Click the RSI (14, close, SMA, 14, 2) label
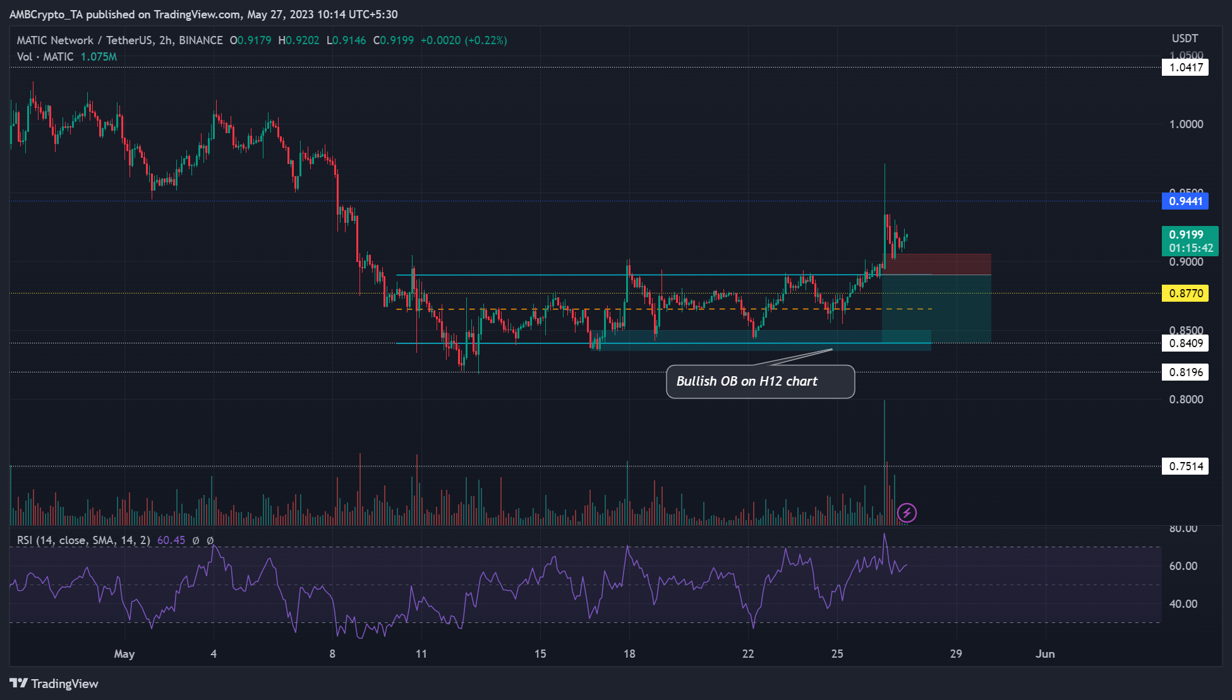 pos(83,540)
